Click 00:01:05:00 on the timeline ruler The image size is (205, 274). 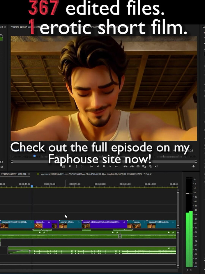tap(125, 184)
